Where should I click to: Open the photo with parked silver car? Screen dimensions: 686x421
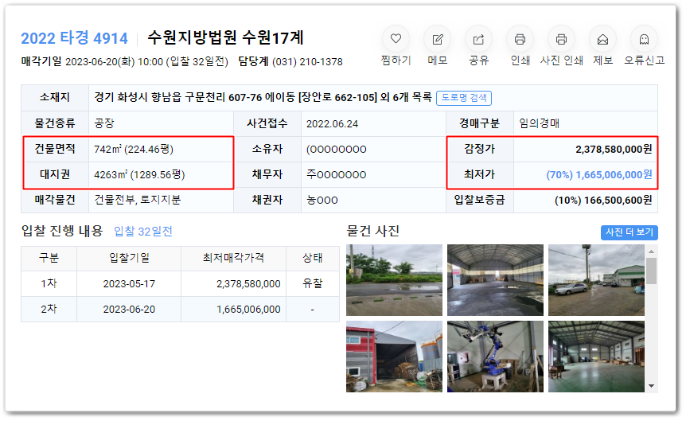(x=596, y=279)
